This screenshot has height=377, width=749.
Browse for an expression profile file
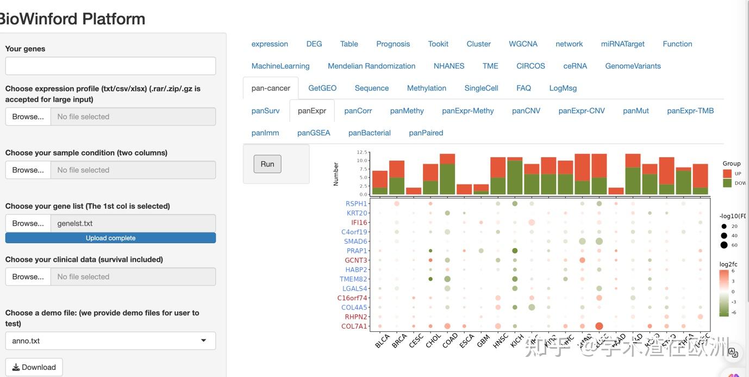[x=28, y=116]
